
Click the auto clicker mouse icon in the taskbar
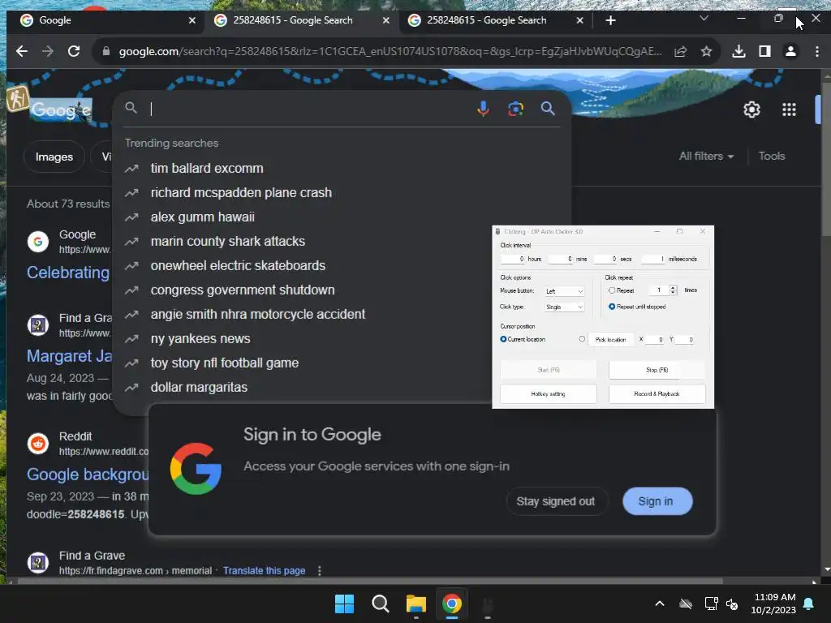[x=488, y=604]
